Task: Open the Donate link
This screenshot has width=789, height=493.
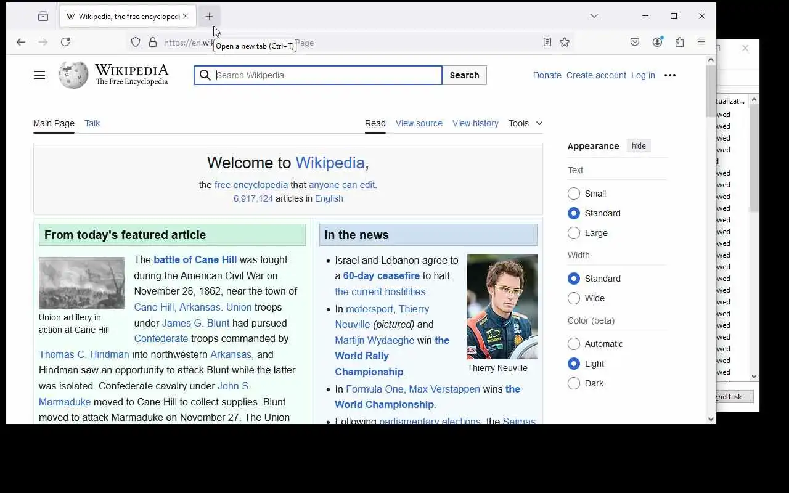Action: tap(547, 75)
